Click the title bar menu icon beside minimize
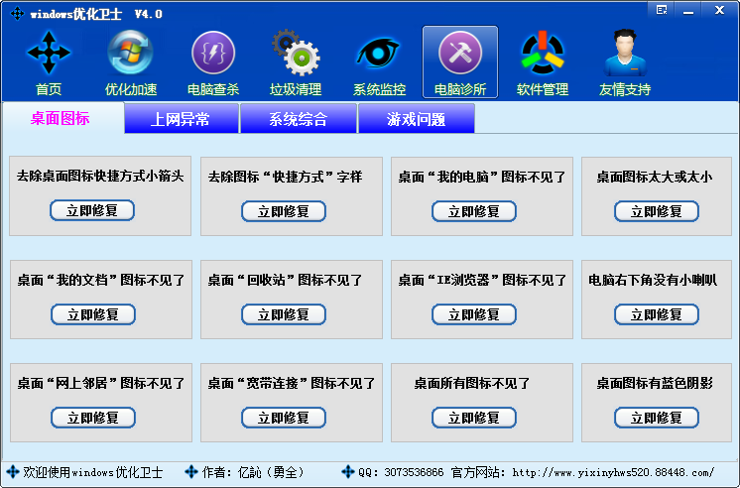 [x=662, y=10]
